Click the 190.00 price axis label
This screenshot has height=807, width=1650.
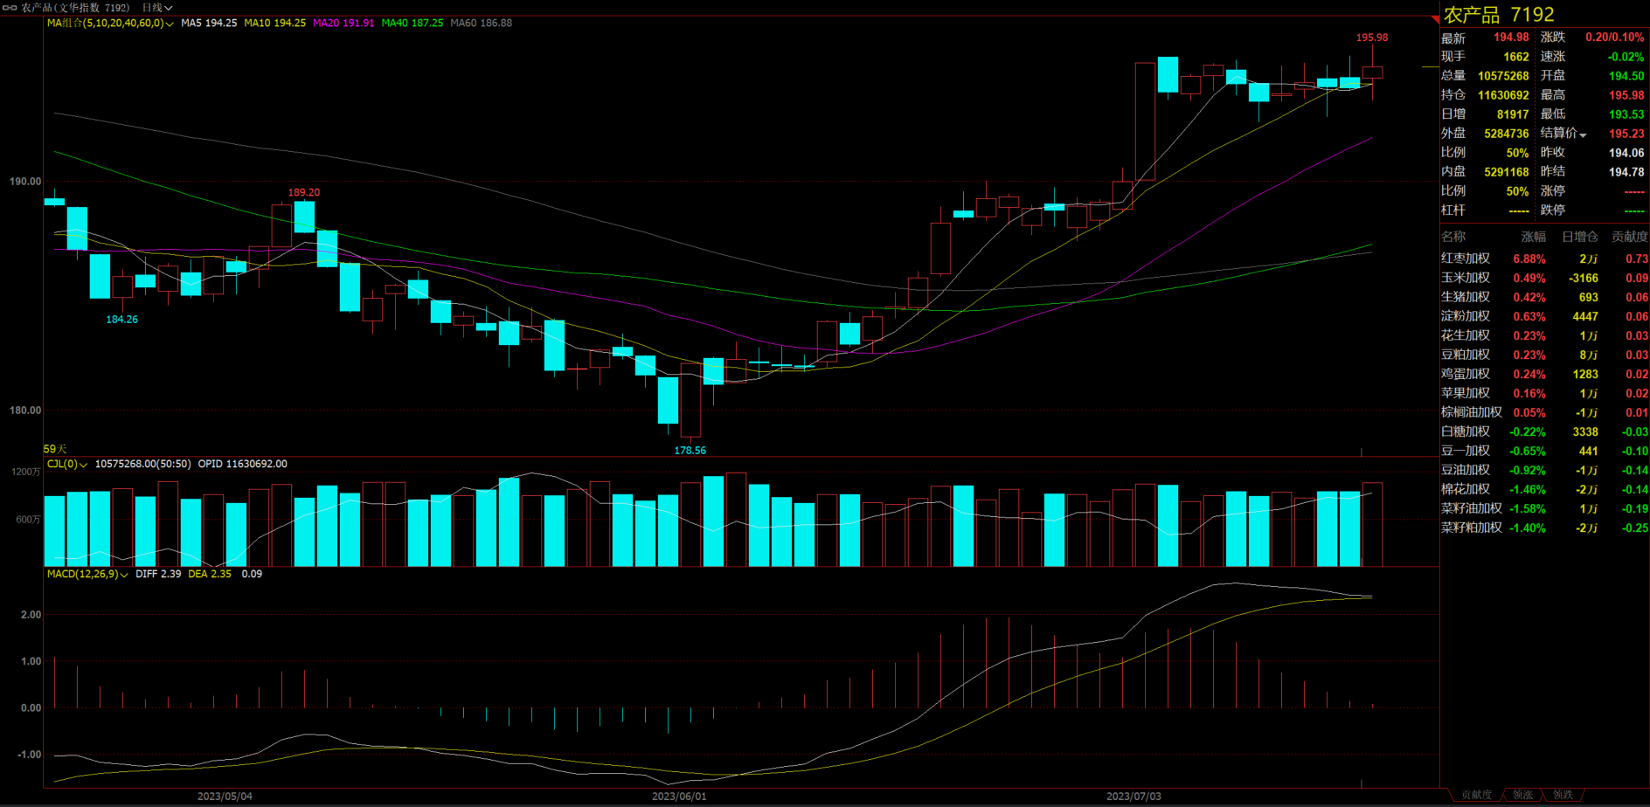pyautogui.click(x=25, y=182)
